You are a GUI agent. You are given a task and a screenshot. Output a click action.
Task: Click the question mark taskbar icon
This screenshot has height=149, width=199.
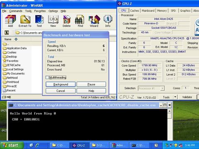pos(156,145)
